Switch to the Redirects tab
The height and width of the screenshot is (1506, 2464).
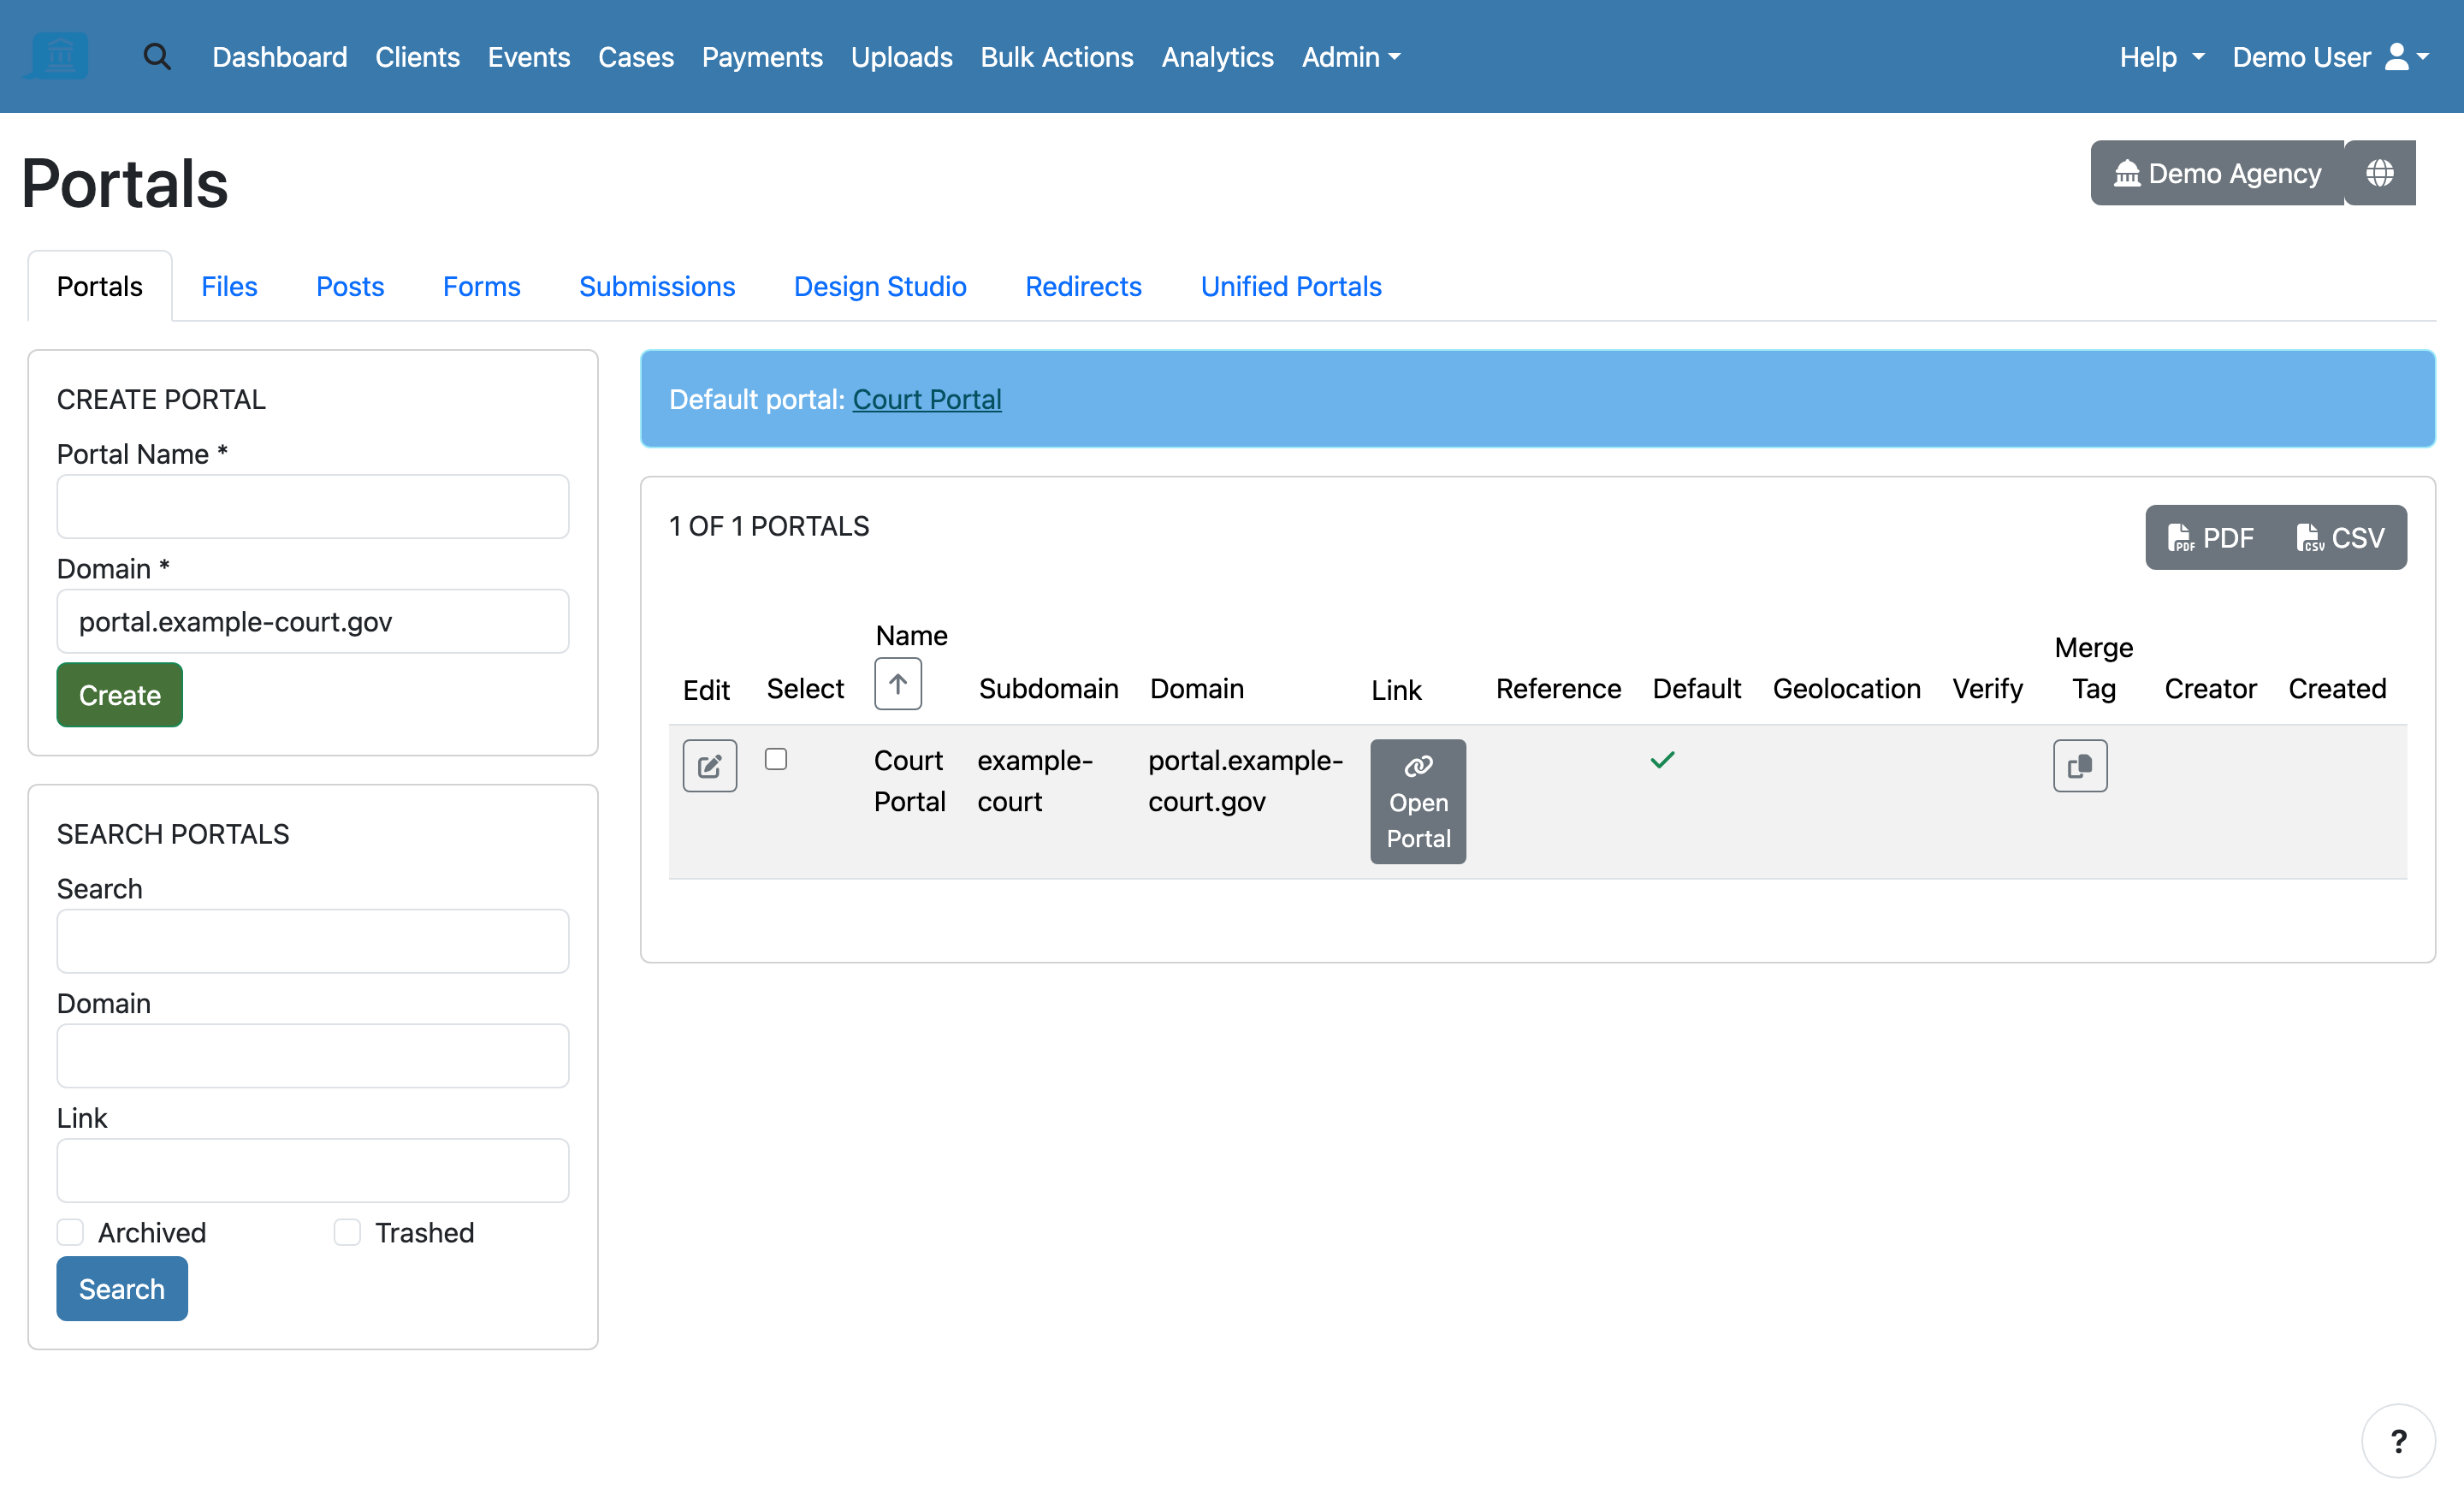tap(1083, 286)
